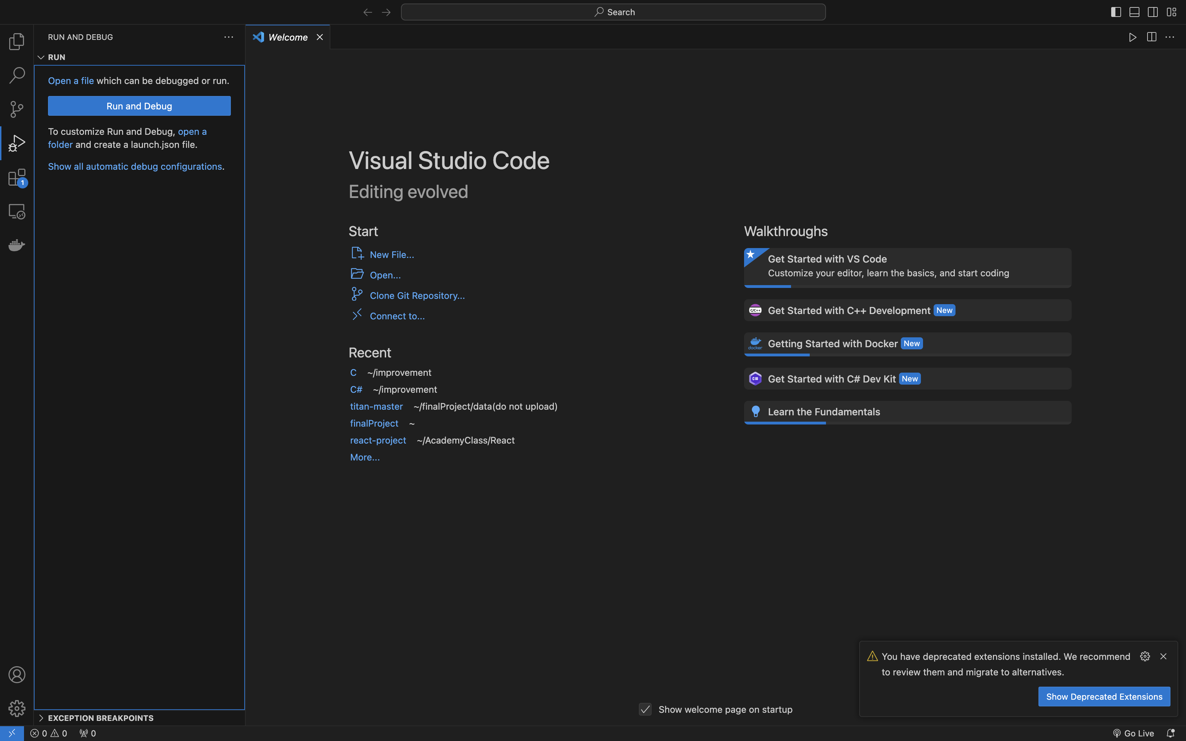Open the Remote Explorer icon
Viewport: 1186px width, 741px height.
point(17,211)
